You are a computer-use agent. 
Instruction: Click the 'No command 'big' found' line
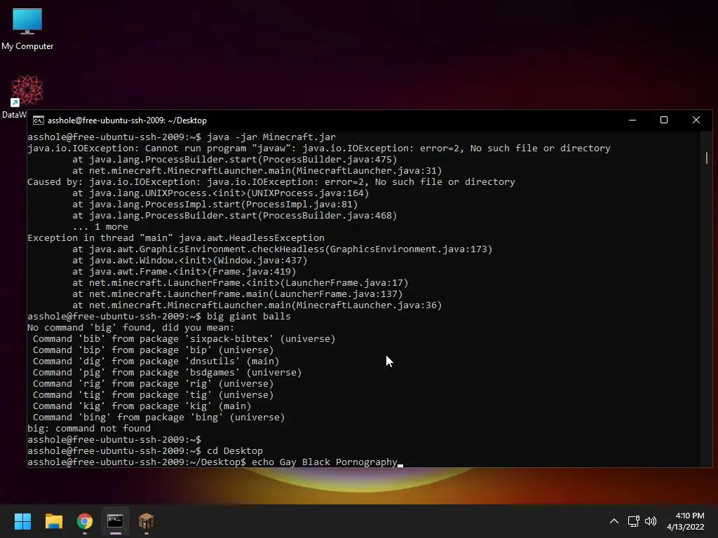click(130, 328)
